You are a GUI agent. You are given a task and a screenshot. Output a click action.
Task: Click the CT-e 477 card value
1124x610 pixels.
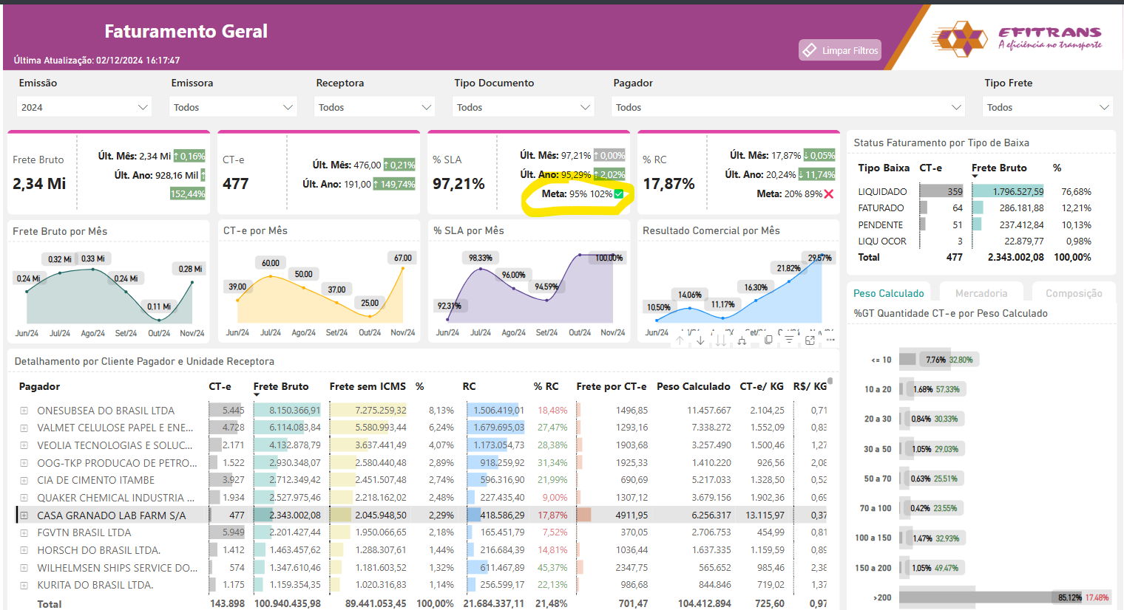point(236,183)
